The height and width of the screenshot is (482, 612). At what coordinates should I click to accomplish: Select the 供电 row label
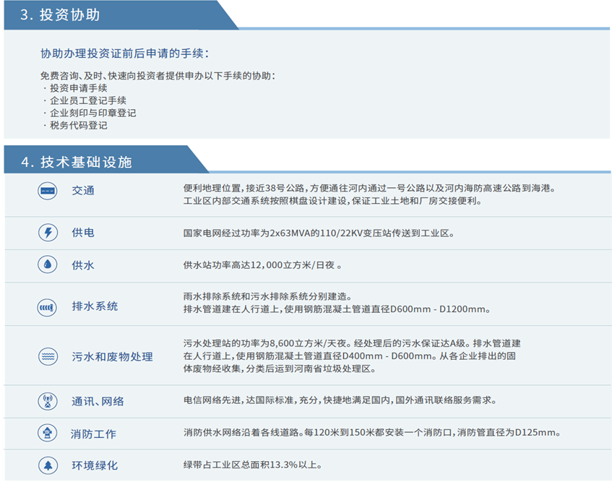pyautogui.click(x=83, y=233)
